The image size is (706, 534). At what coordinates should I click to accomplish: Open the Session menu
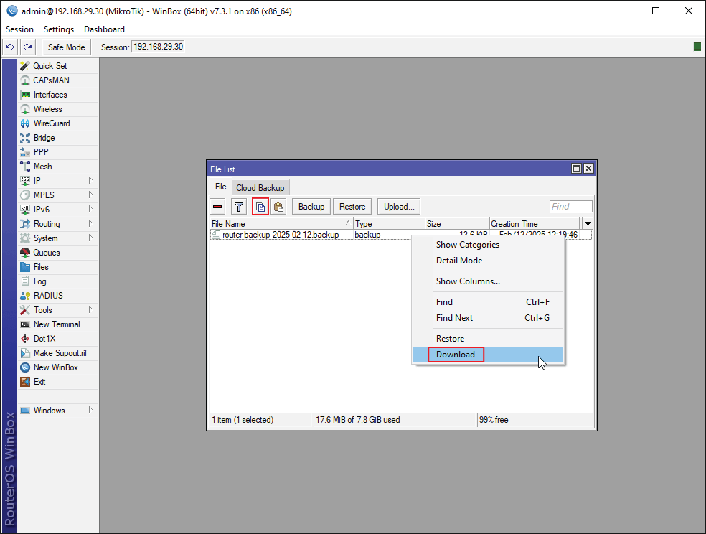pos(19,29)
